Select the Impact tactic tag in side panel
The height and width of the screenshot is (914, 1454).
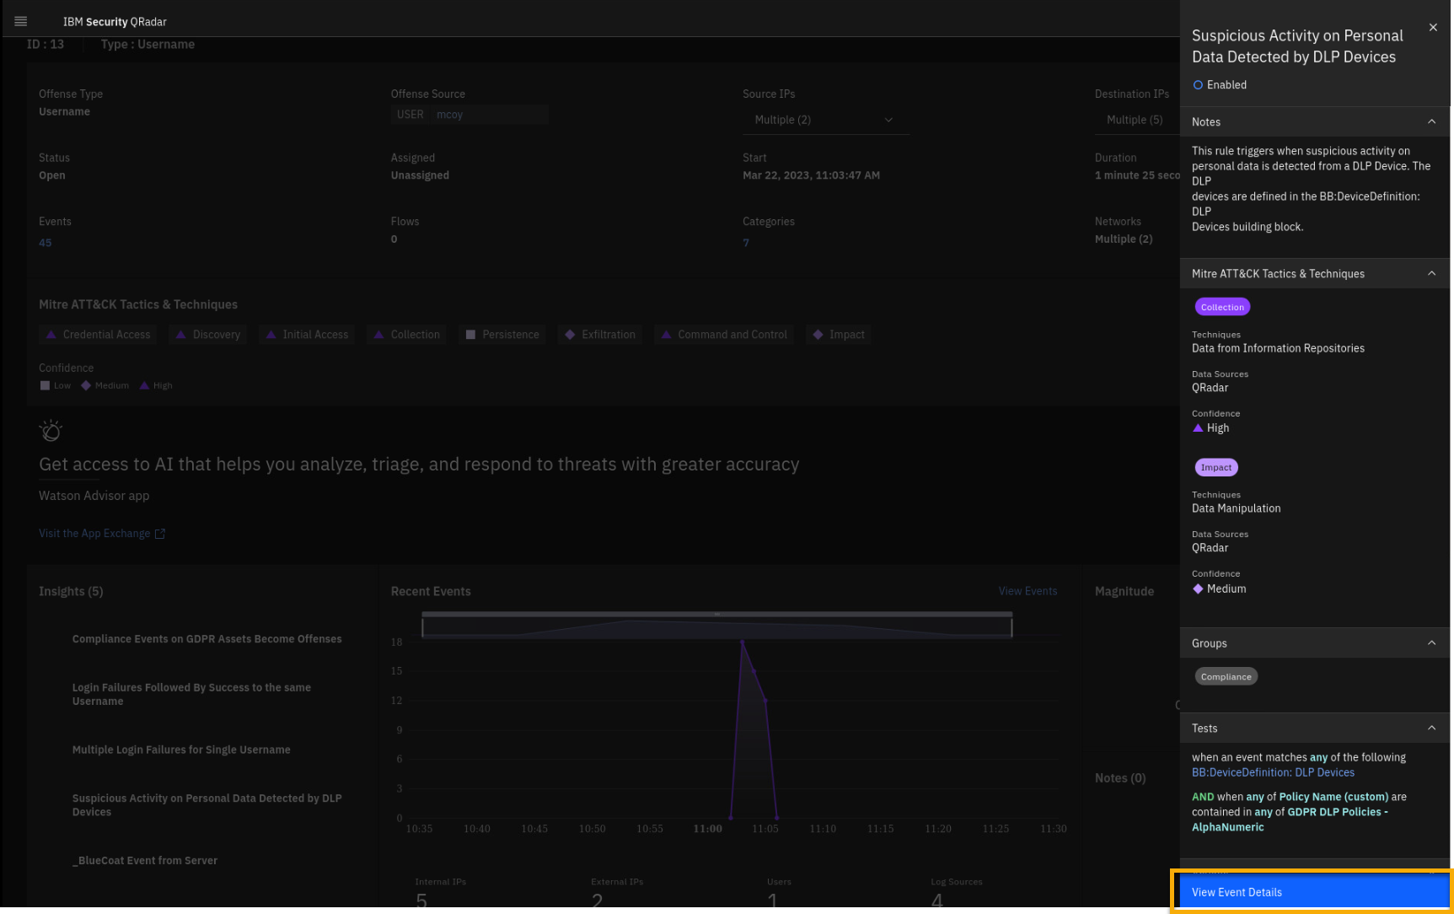point(1216,467)
